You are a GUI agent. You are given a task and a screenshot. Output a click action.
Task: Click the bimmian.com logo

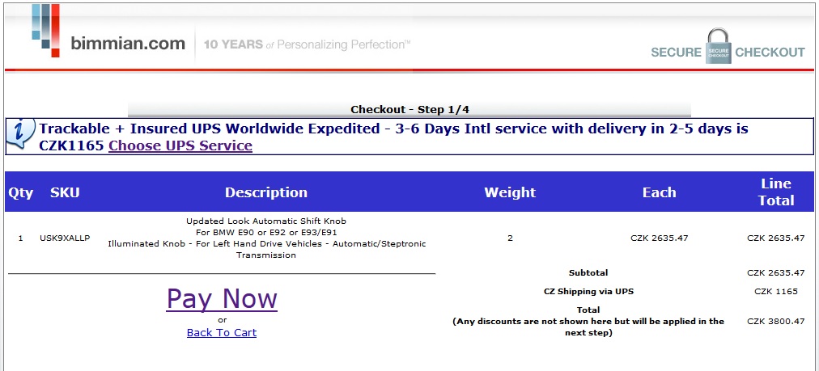click(x=108, y=31)
